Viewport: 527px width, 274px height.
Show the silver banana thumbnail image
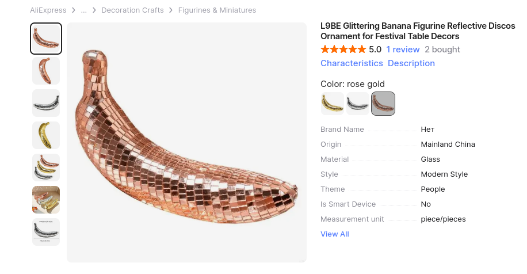pyautogui.click(x=46, y=103)
